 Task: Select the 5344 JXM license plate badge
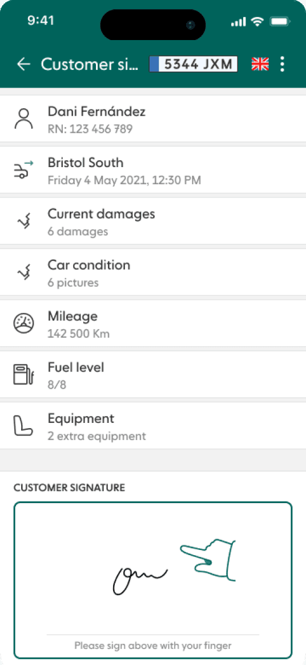click(x=194, y=64)
